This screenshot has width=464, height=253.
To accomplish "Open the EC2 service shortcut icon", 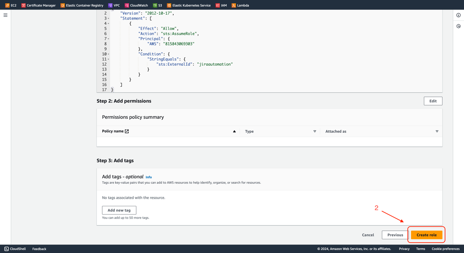I will coord(7,5).
